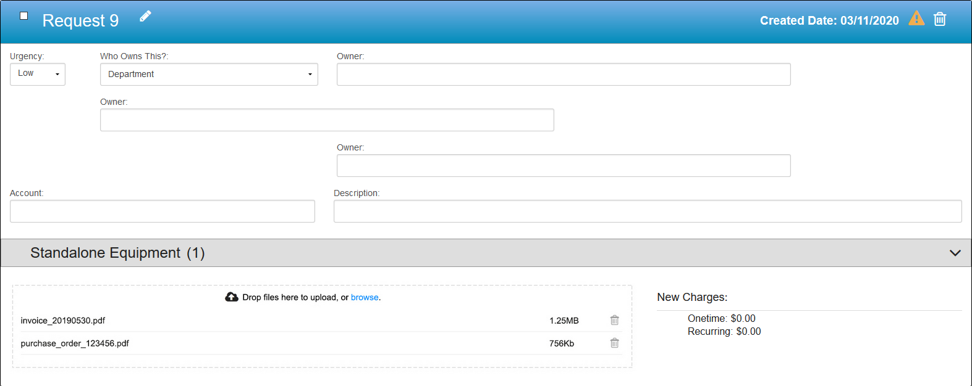Click the orange warning triangle icon

coord(916,19)
